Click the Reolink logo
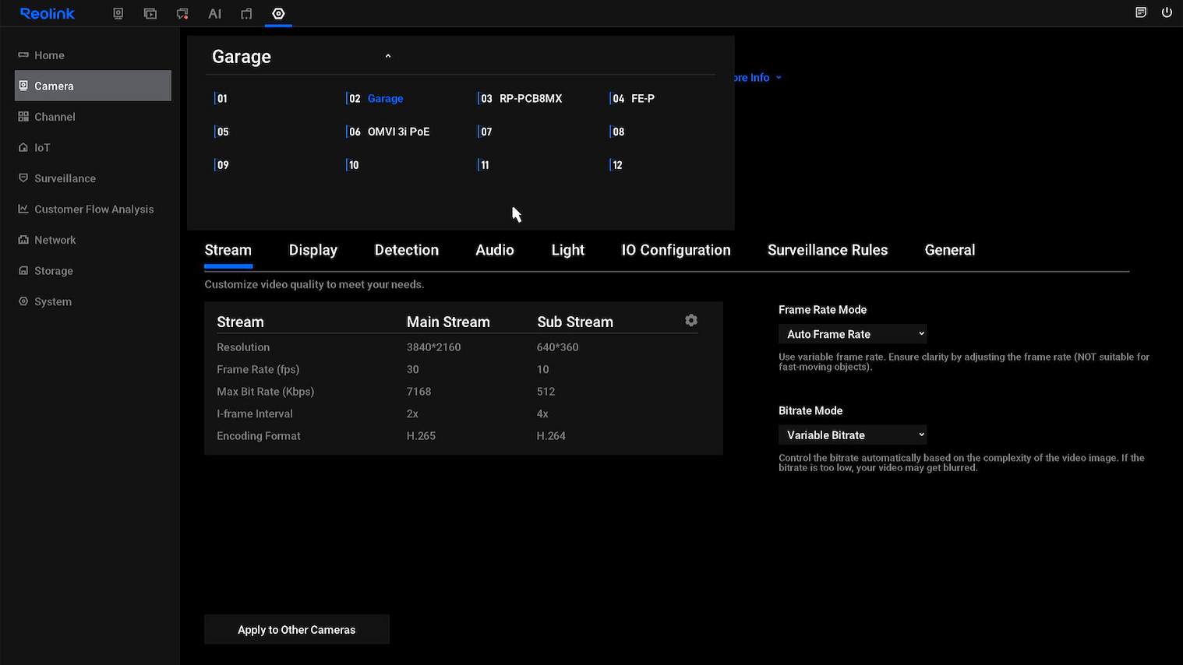Image resolution: width=1183 pixels, height=665 pixels. [x=48, y=13]
